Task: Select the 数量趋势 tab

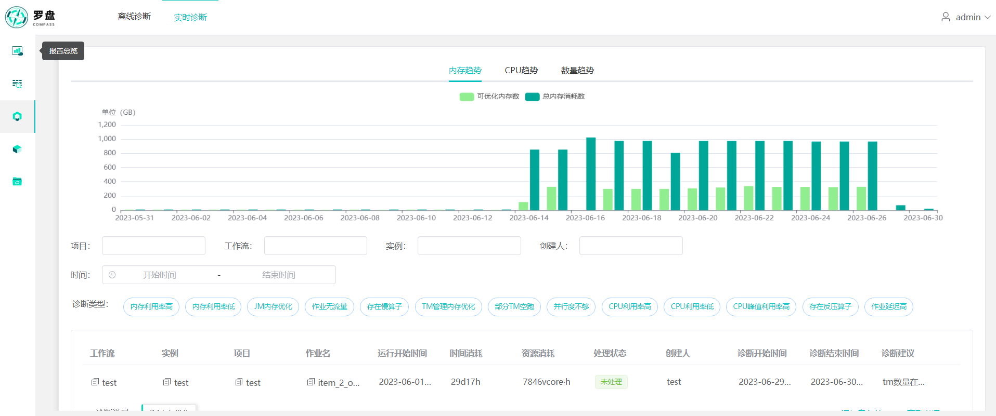Action: 577,70
